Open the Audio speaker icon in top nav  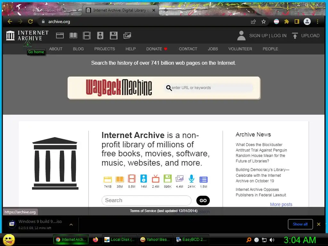click(100, 36)
